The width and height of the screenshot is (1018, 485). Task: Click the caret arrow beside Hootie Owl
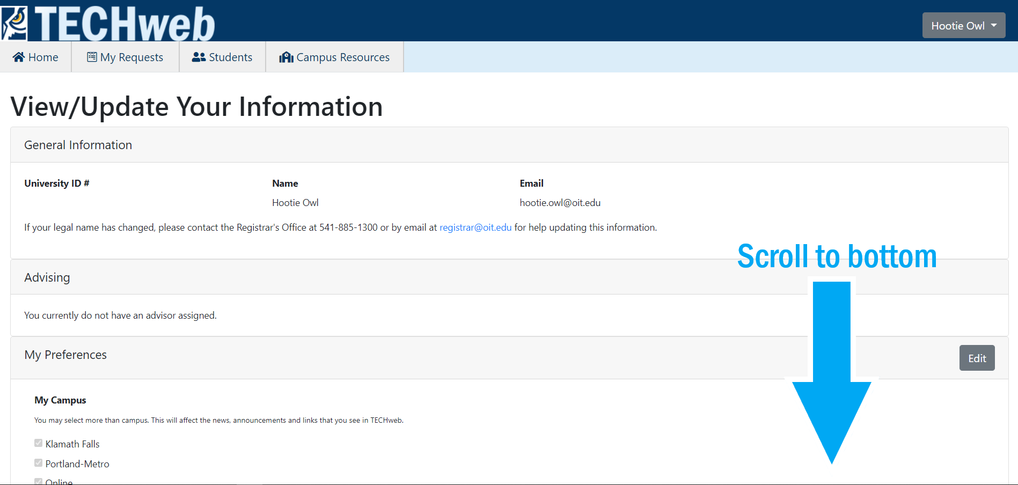pyautogui.click(x=994, y=25)
